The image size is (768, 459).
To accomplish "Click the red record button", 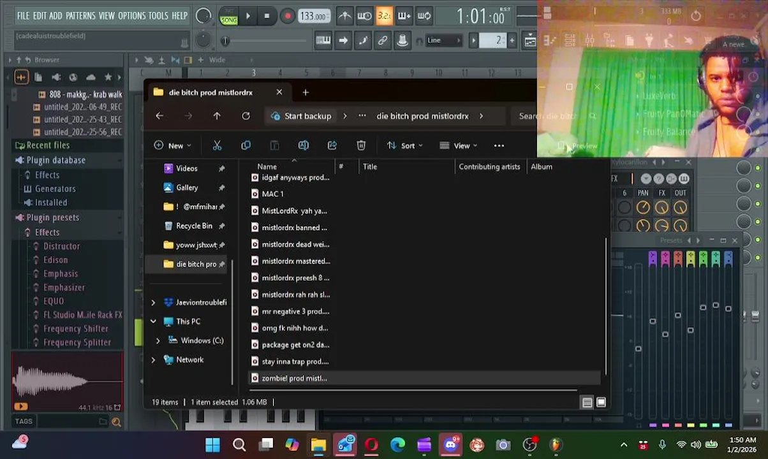I will pos(287,16).
